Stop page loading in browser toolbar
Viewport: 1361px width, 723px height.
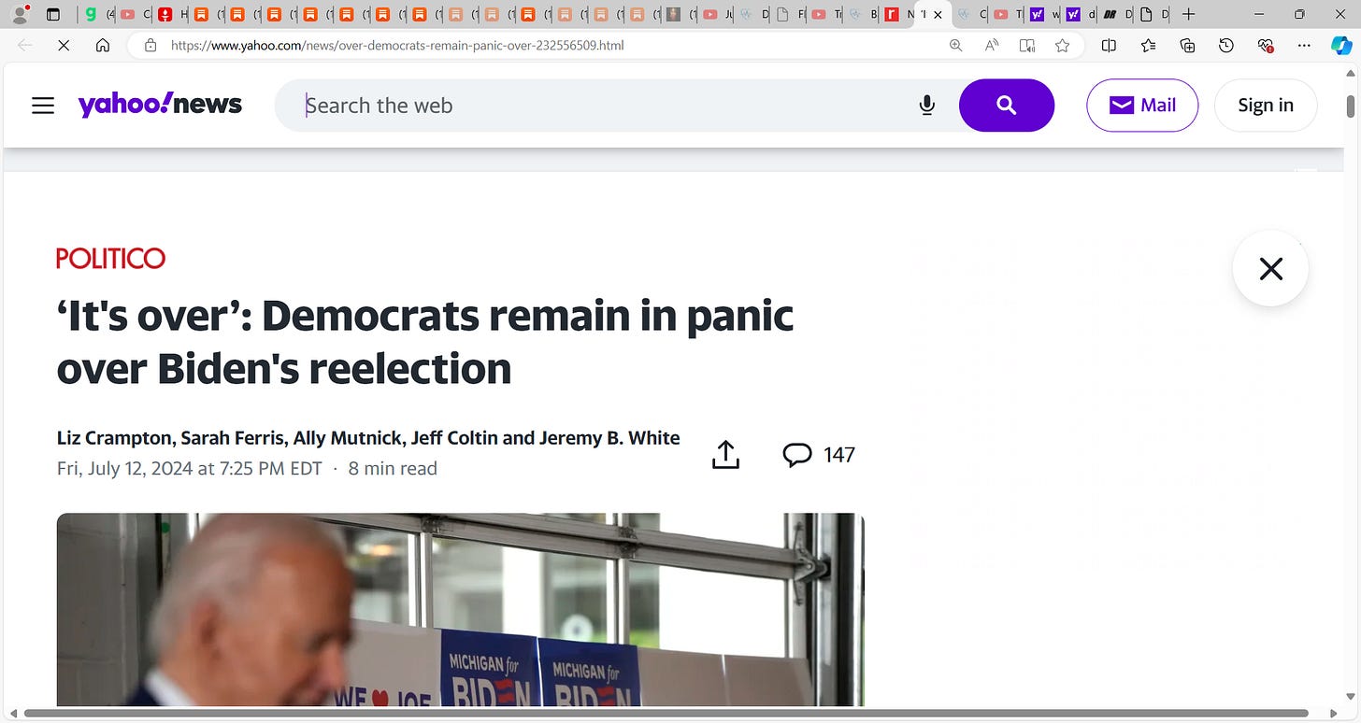click(64, 45)
